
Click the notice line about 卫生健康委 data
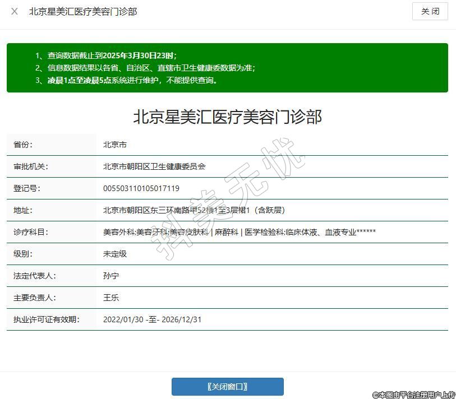point(145,68)
